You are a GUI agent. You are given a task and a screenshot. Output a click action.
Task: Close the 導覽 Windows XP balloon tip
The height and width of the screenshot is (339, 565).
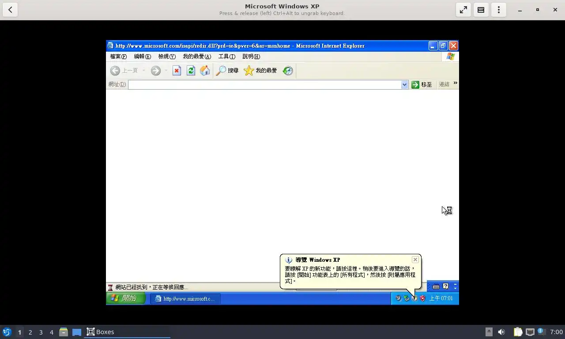[415, 260]
